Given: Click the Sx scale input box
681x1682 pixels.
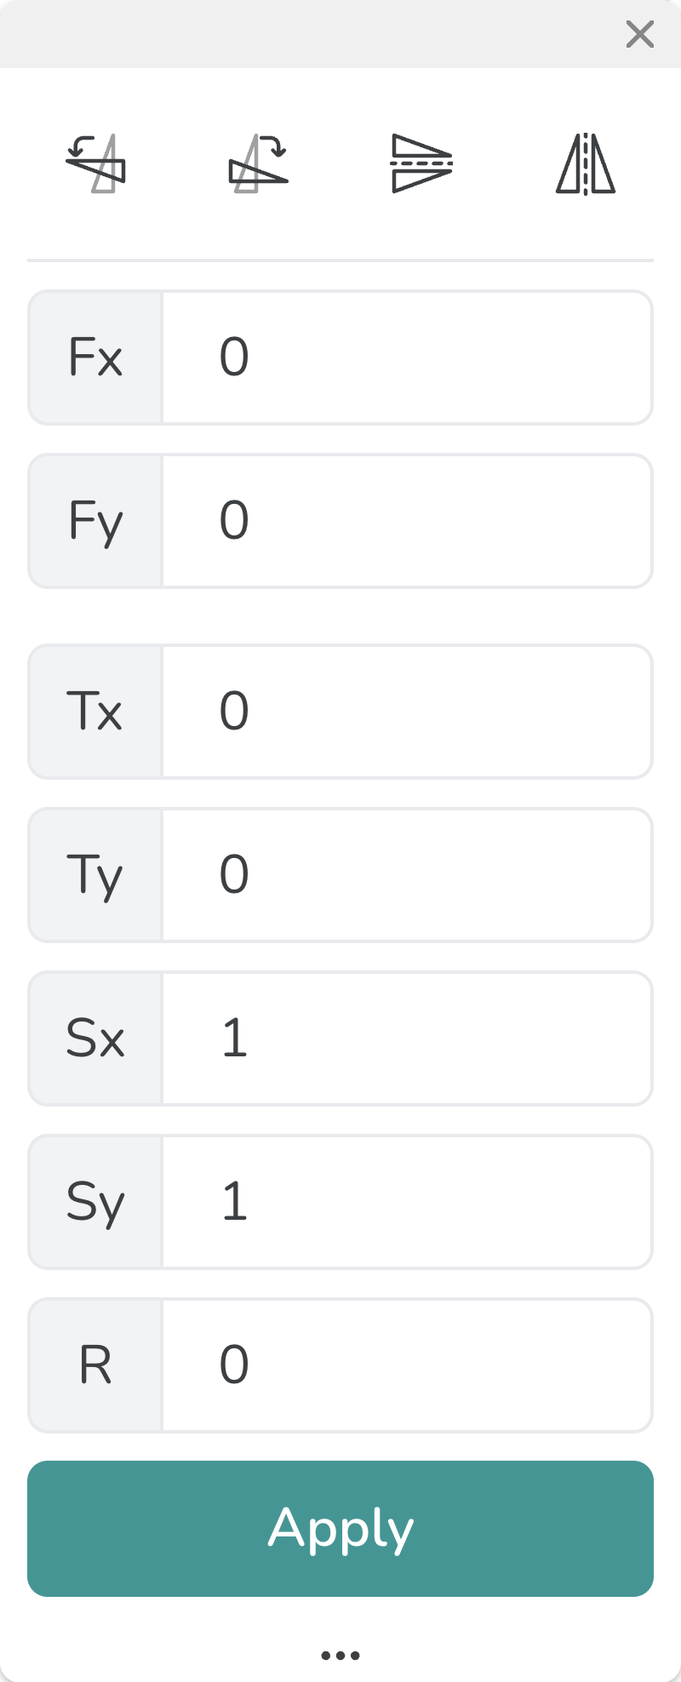Looking at the screenshot, I should pyautogui.click(x=407, y=1038).
